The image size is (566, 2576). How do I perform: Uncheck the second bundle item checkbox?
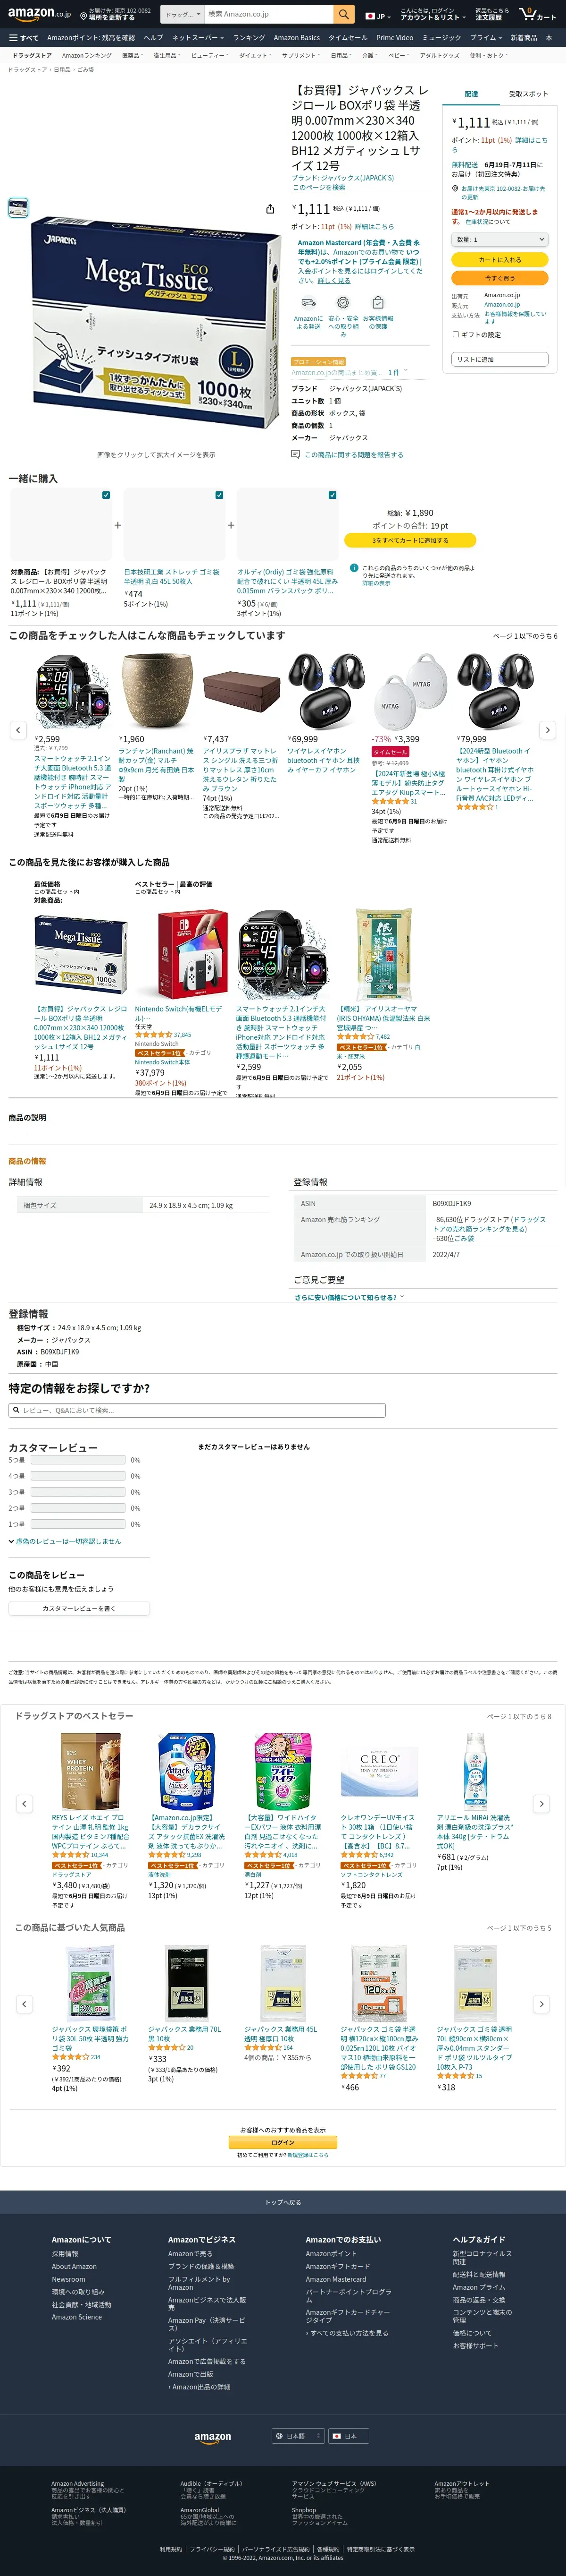pyautogui.click(x=220, y=495)
